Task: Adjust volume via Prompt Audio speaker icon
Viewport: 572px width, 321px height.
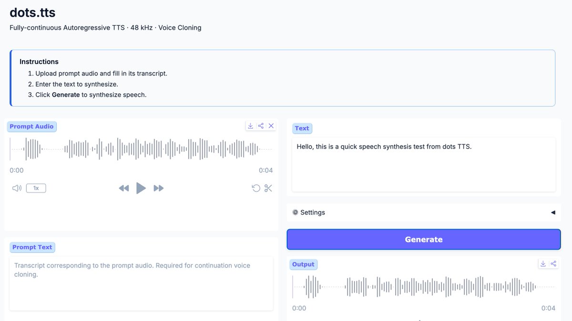Action: pyautogui.click(x=17, y=188)
